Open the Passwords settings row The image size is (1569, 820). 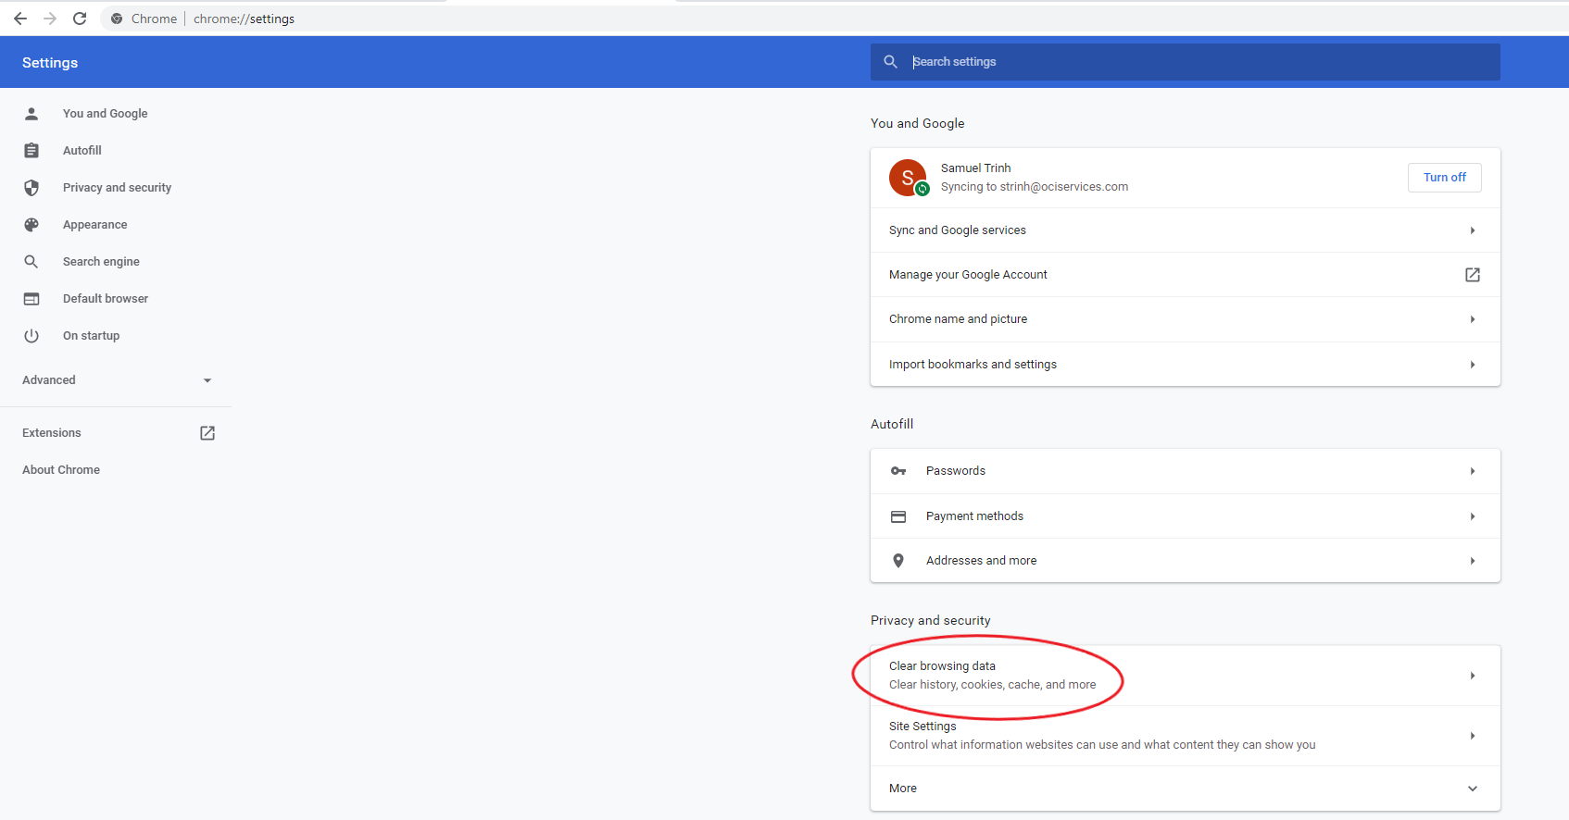click(x=1185, y=471)
